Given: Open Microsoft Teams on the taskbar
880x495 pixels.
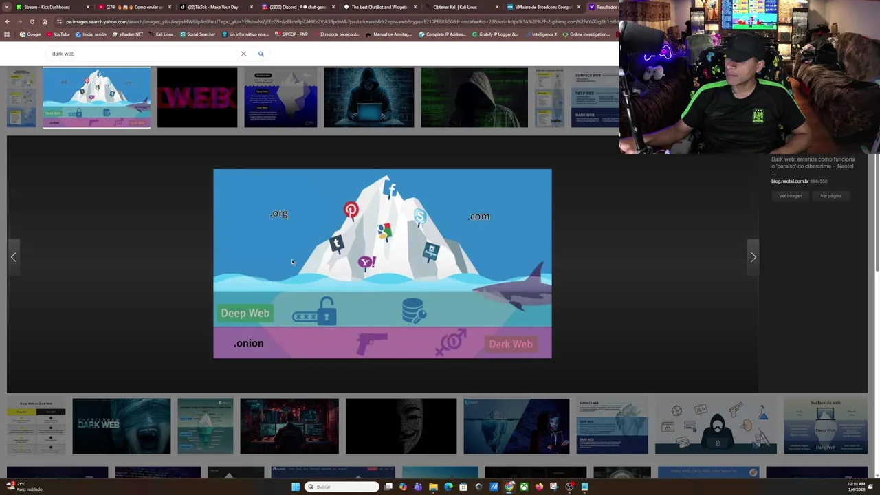Looking at the screenshot, I should click(x=418, y=487).
